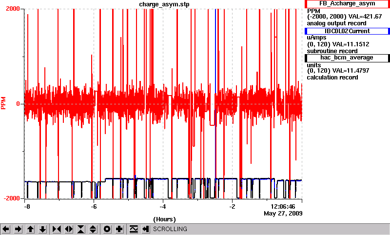This screenshot has width=390, height=235.
Task: Click the -2 x-axis tick label
Action: [x=232, y=207]
